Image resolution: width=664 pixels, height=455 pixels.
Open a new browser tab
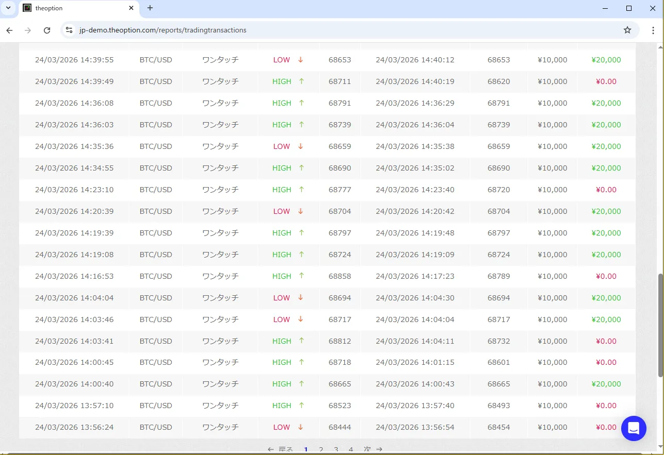[x=150, y=8]
